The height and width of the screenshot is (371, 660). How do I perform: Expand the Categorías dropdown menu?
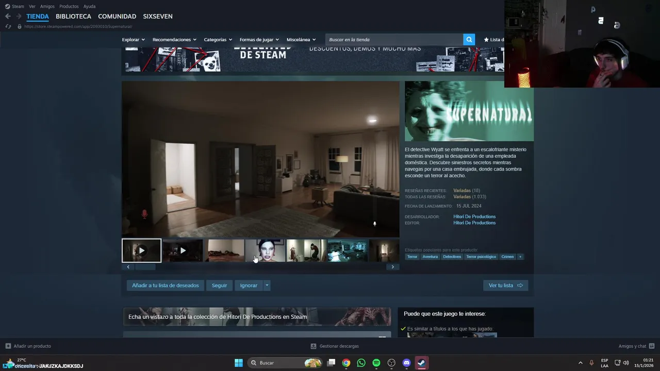[x=218, y=40]
